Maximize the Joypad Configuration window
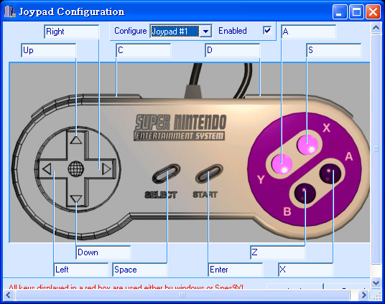The height and width of the screenshot is (304, 385). 356,11
